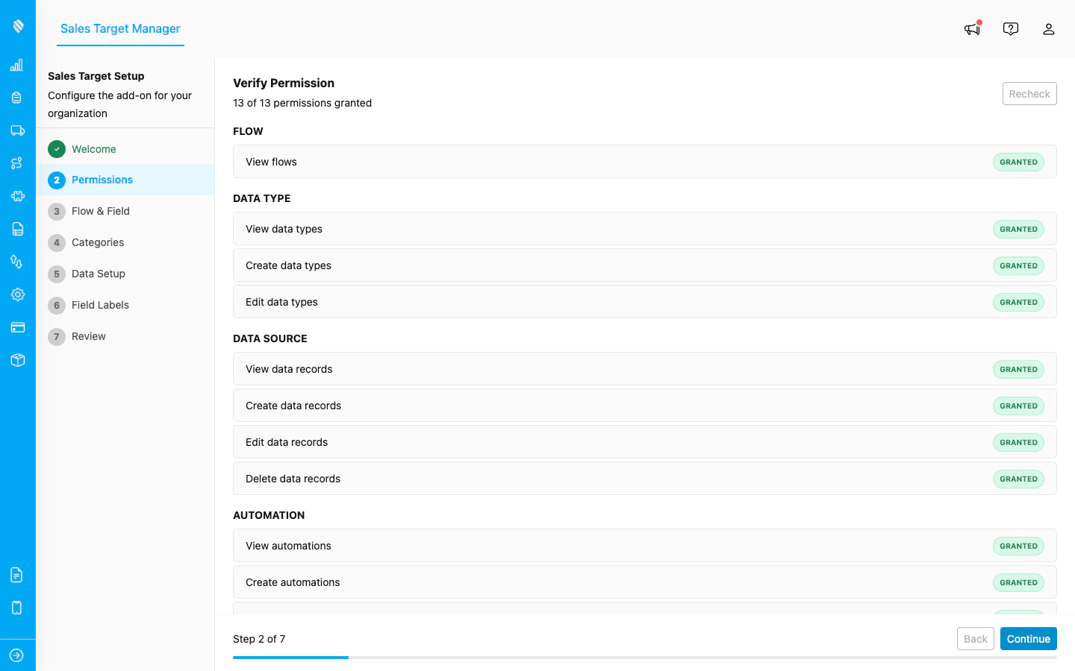Select the View flows permission row
The width and height of the screenshot is (1075, 671).
pos(645,162)
